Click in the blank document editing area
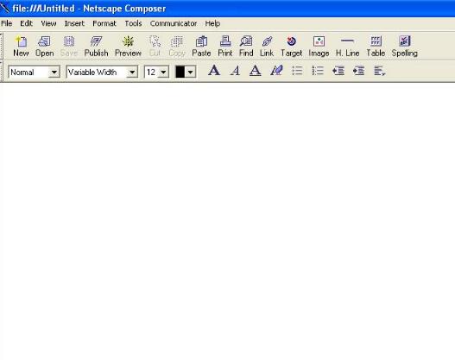This screenshot has width=455, height=360. coord(228,220)
